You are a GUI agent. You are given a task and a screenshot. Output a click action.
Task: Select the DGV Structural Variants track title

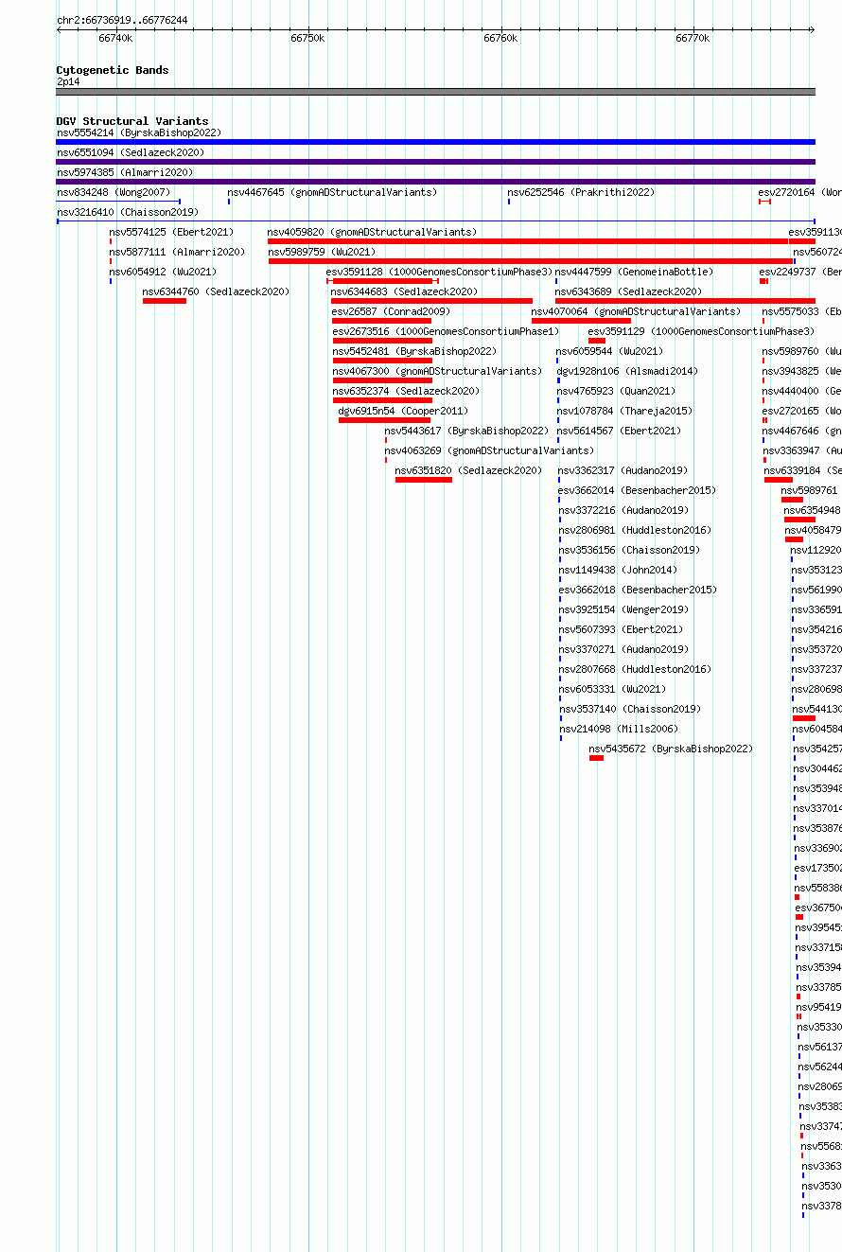[x=132, y=121]
